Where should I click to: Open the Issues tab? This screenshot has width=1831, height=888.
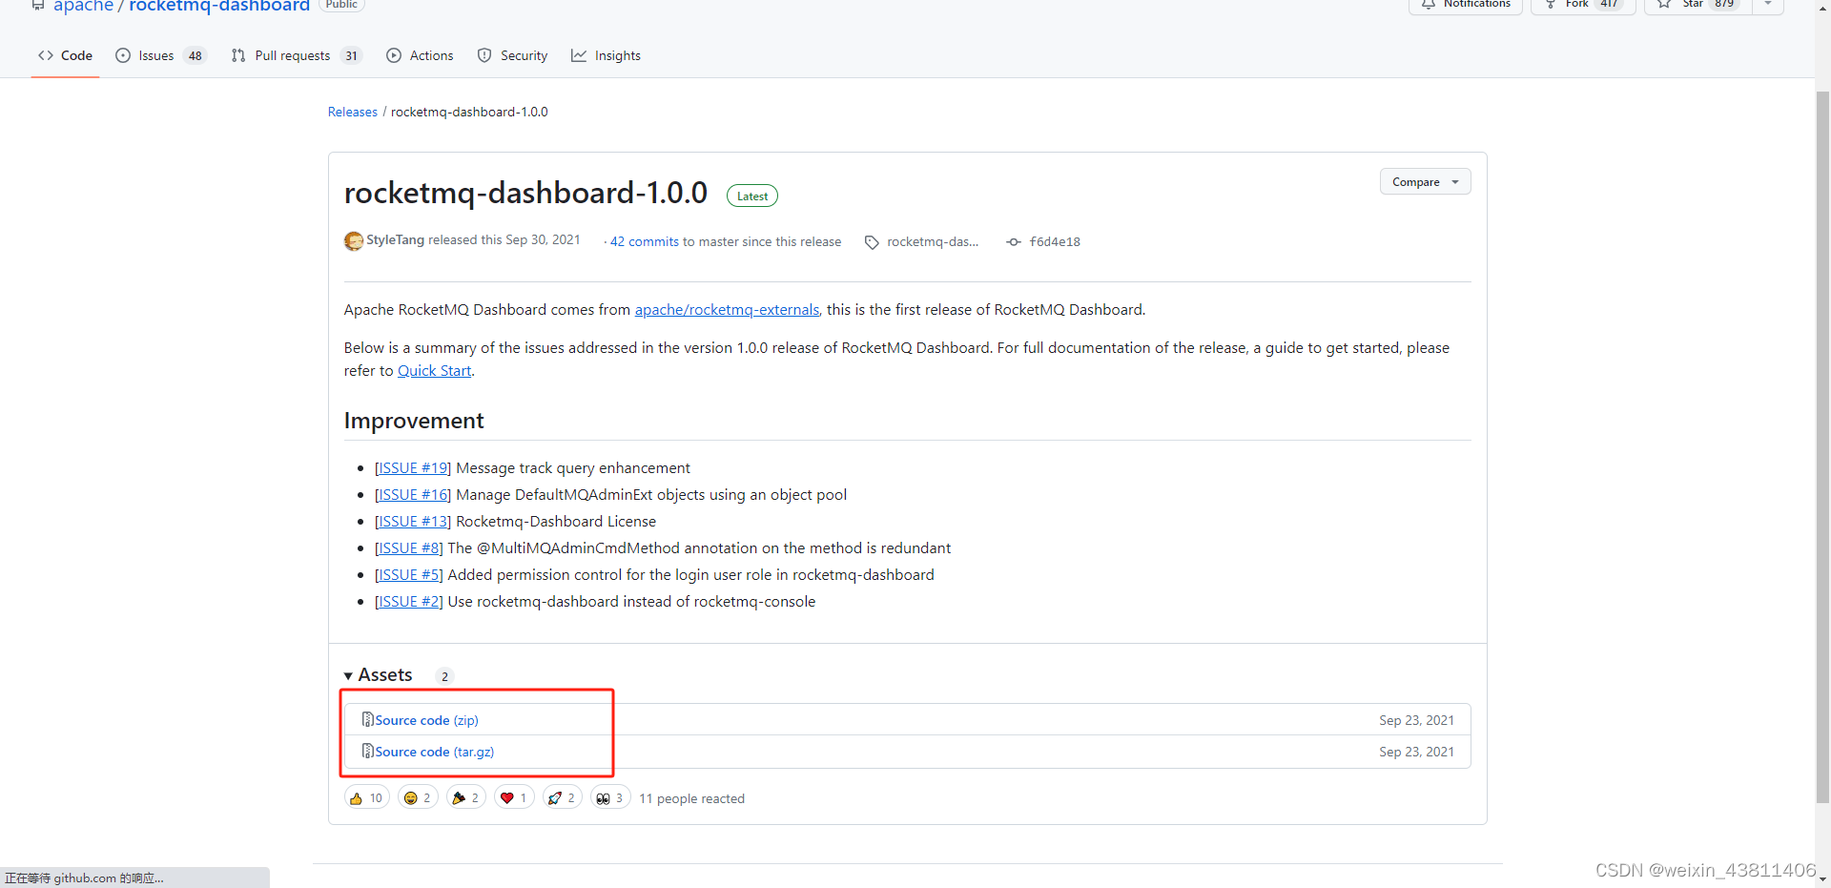160,55
